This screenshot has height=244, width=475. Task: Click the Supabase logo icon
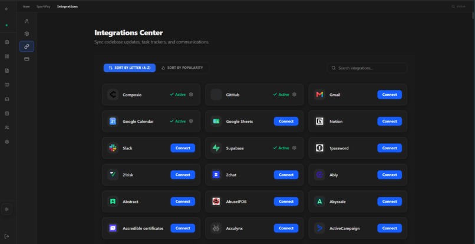tap(216, 148)
